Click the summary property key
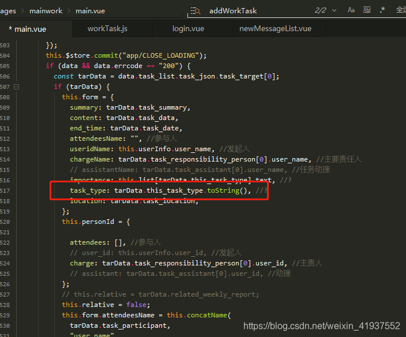 [x=84, y=107]
